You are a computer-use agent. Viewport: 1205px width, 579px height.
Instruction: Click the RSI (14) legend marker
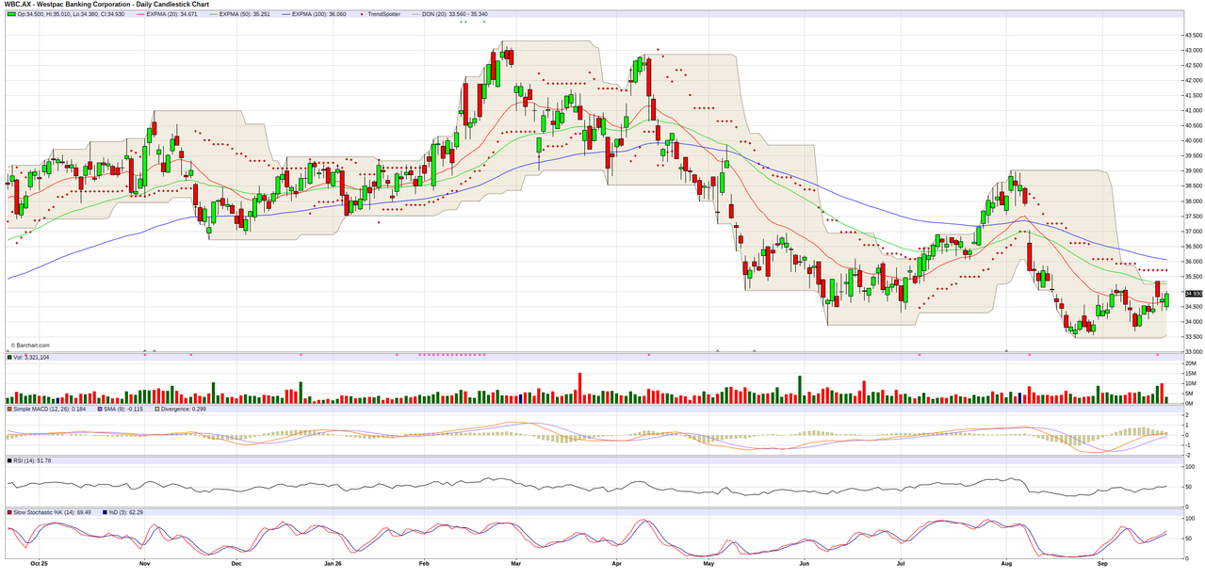[x=9, y=460]
